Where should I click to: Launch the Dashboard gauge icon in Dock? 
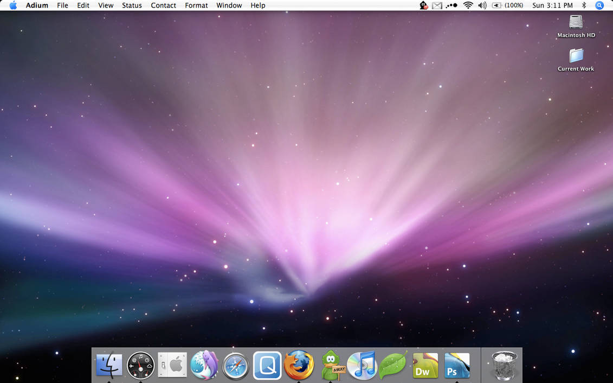point(141,366)
